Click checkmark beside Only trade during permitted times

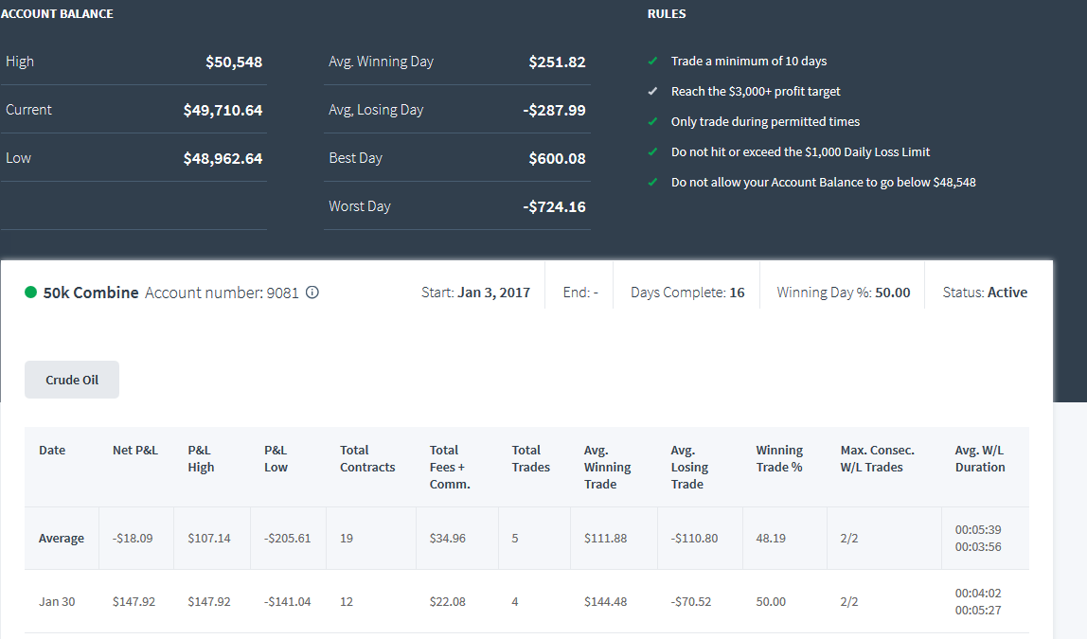pos(652,121)
